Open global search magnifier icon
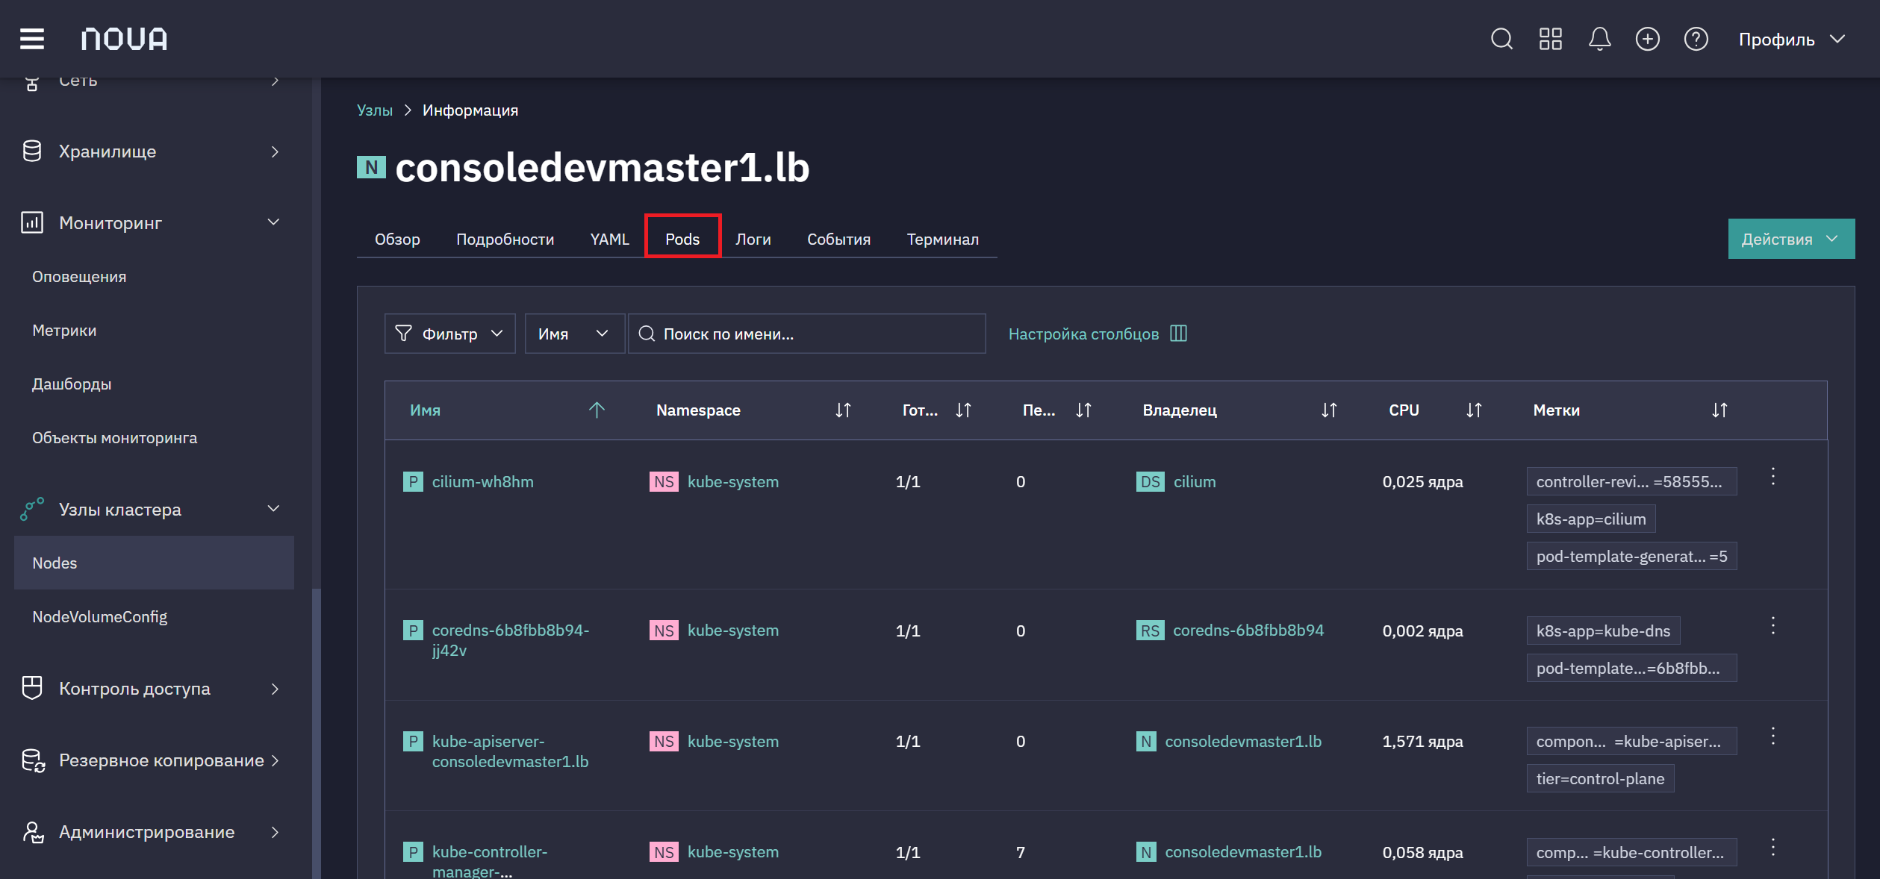This screenshot has height=879, width=1880. (1501, 39)
